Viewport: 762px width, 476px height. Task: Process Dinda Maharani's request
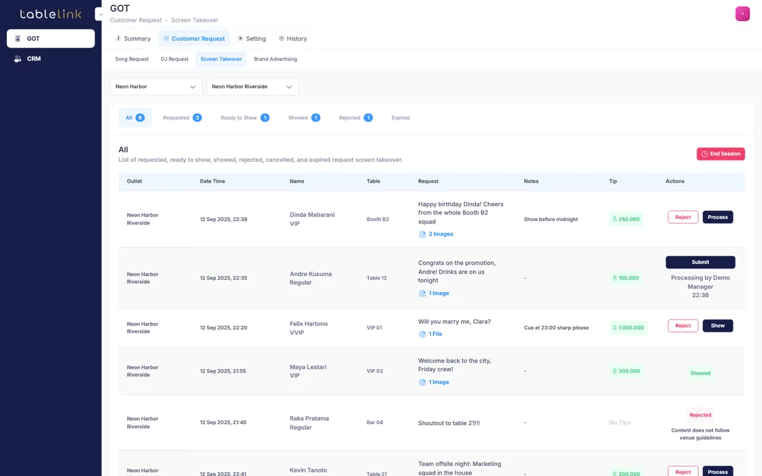tap(718, 217)
